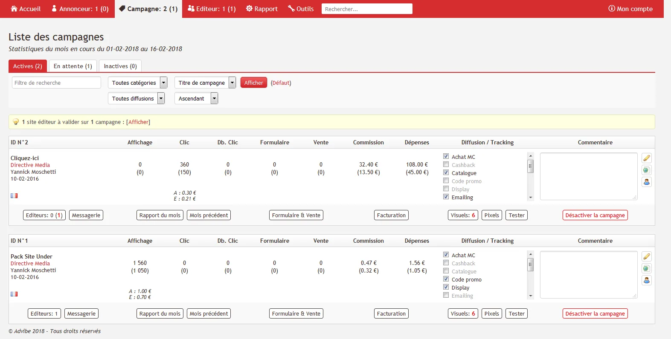Toggle Emailing checkbox for Cliquez-ici campaign

point(446,197)
